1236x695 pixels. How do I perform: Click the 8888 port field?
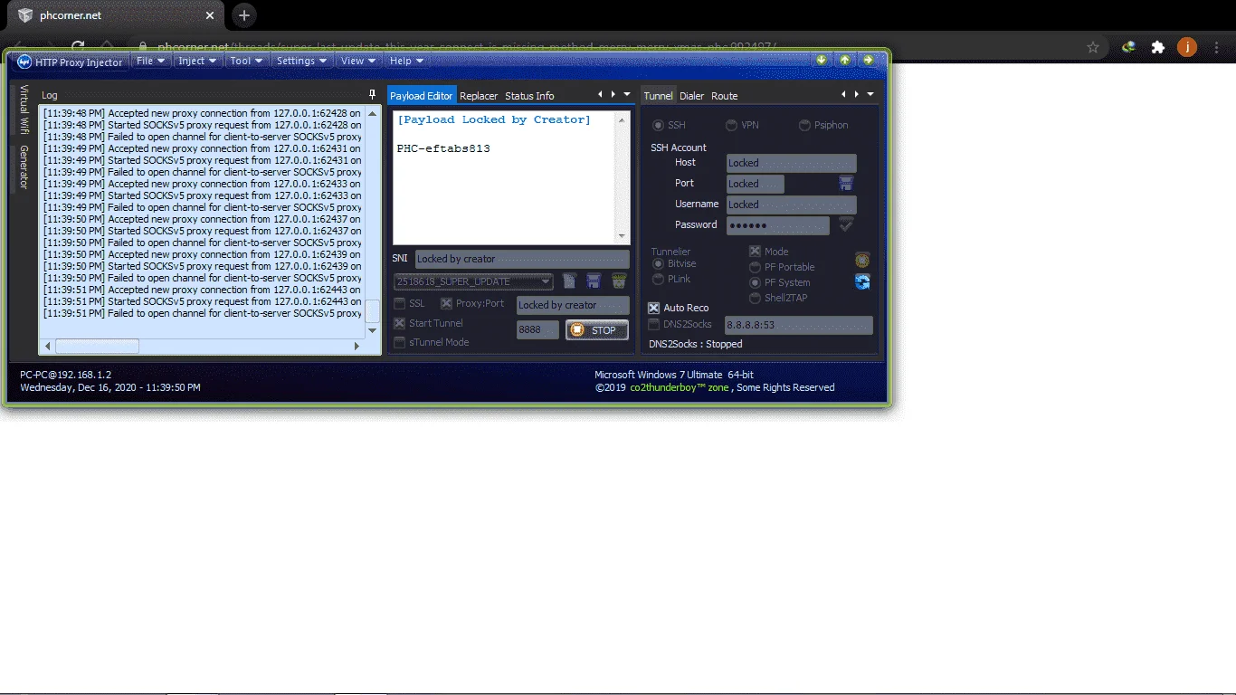click(537, 330)
